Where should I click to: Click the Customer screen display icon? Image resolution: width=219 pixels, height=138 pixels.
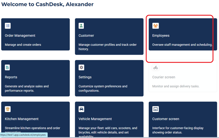pos(156,109)
